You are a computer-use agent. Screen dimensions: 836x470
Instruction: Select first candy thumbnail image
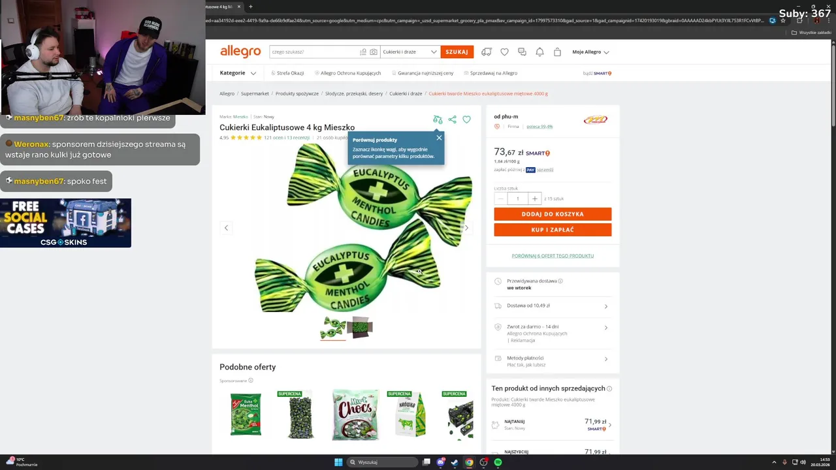click(x=333, y=327)
